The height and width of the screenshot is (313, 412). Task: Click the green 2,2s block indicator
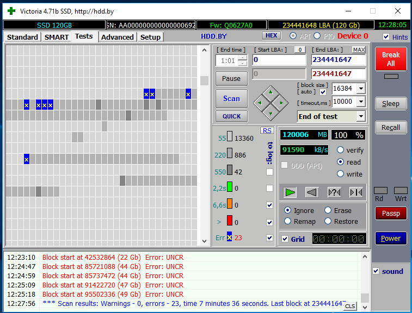[x=229, y=187]
